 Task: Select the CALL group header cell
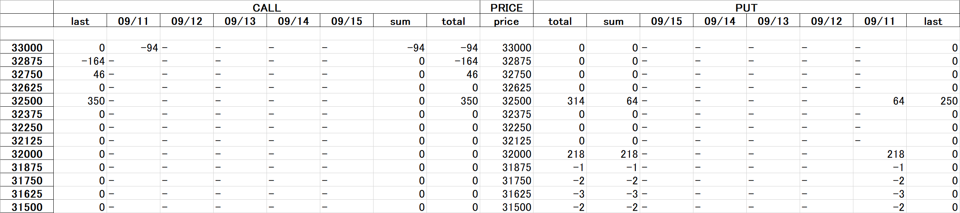267,7
